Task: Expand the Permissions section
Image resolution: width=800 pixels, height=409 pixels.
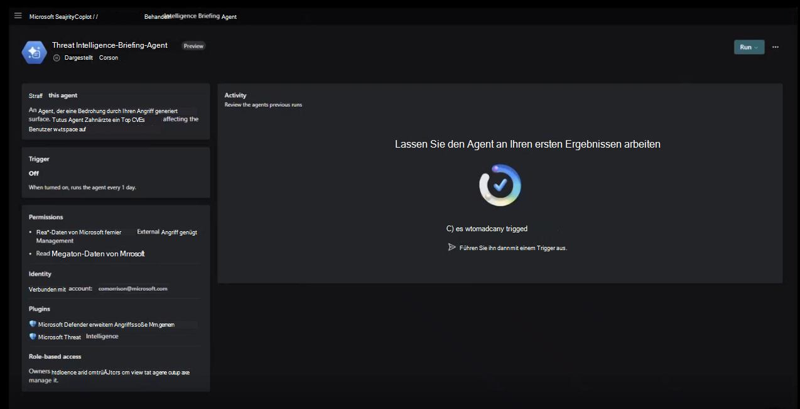Action: (46, 216)
